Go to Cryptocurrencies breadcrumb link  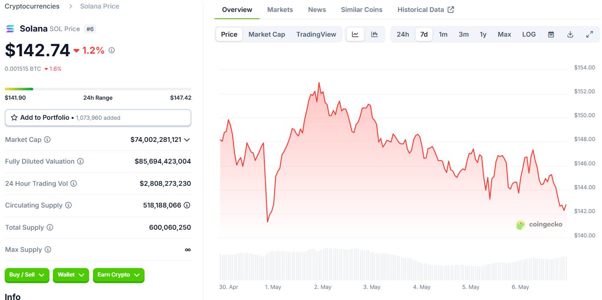coord(32,6)
